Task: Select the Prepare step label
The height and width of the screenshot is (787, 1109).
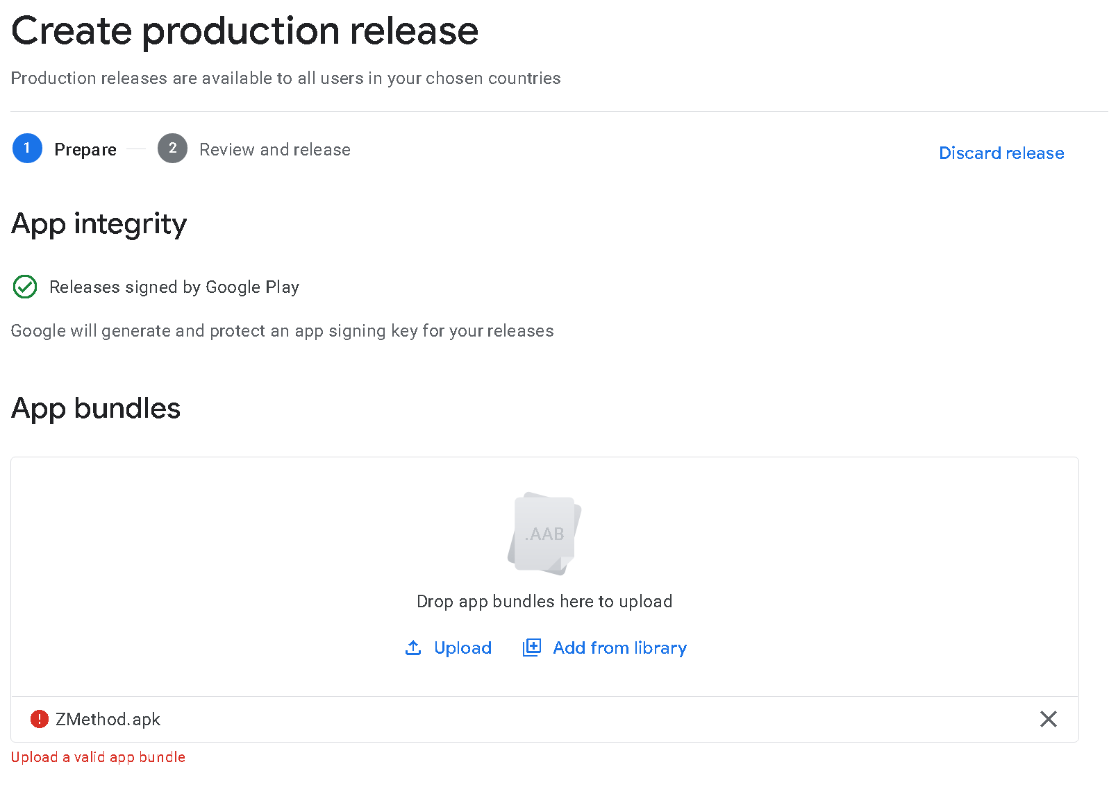Action: point(85,150)
